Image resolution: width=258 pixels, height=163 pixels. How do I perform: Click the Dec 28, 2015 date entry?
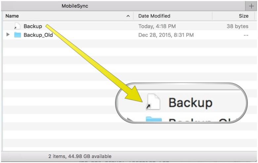click(x=166, y=35)
